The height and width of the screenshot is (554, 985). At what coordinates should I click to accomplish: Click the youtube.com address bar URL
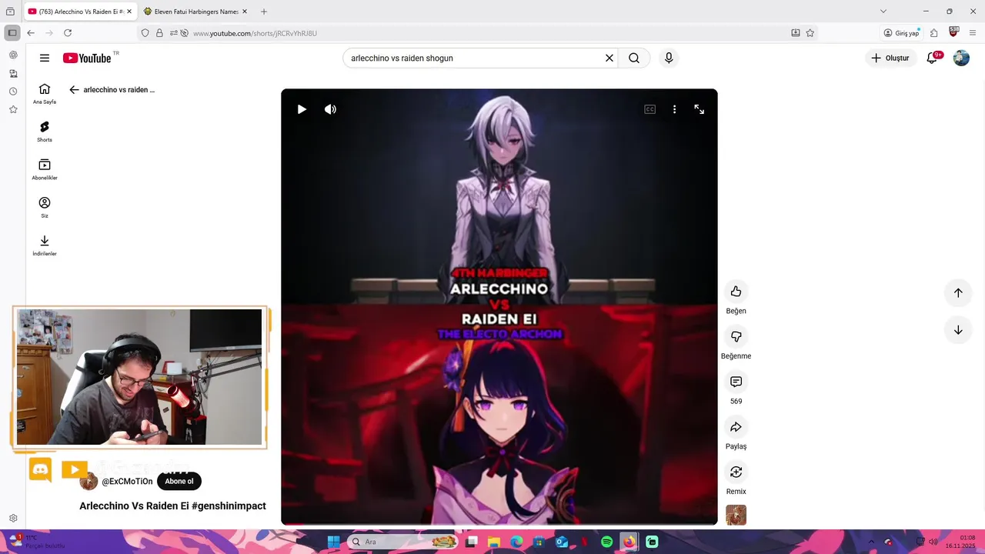click(x=255, y=33)
